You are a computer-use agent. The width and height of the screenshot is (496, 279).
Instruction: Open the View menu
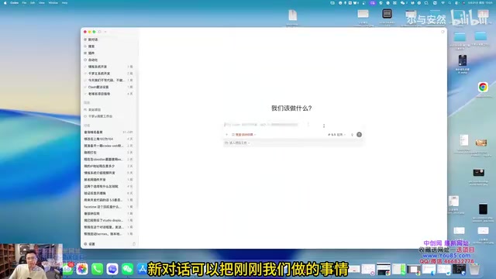pos(42,3)
